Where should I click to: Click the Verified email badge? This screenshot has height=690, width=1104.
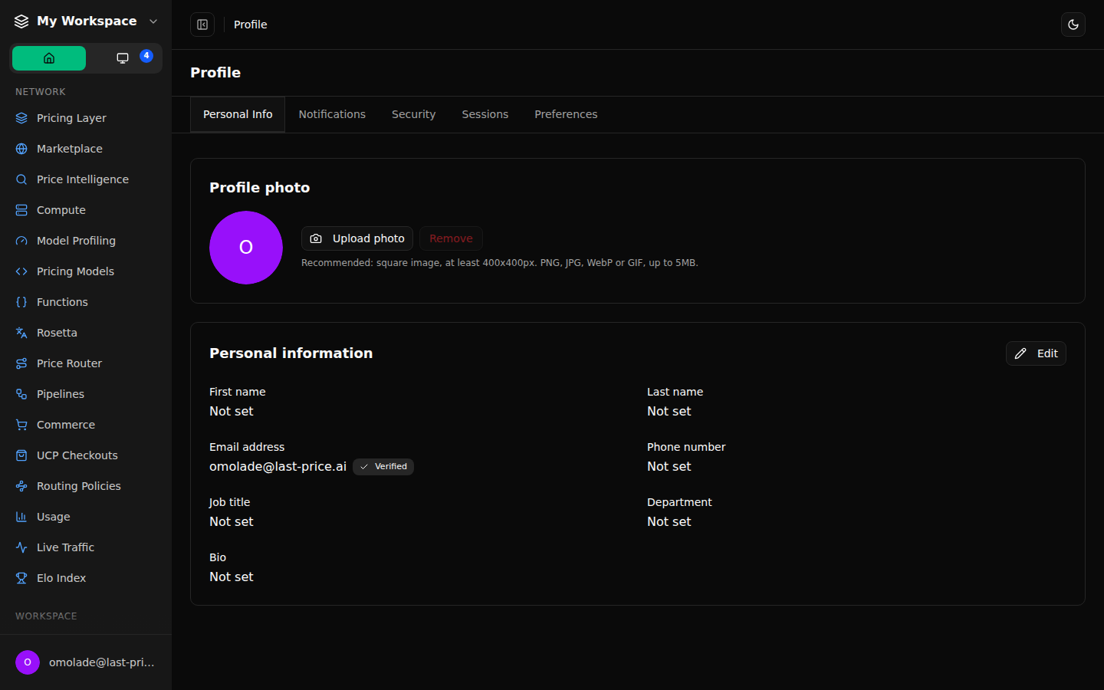[383, 467]
